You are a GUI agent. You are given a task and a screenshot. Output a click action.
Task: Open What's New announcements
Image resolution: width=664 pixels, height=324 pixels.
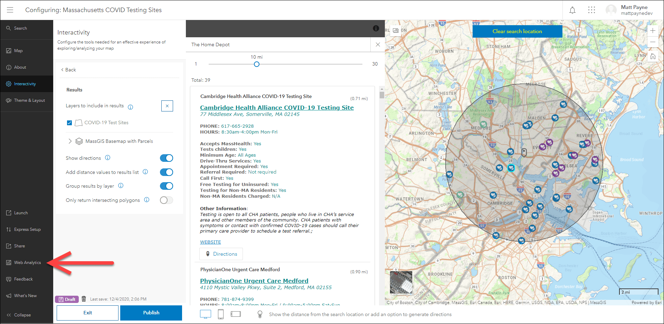27,296
